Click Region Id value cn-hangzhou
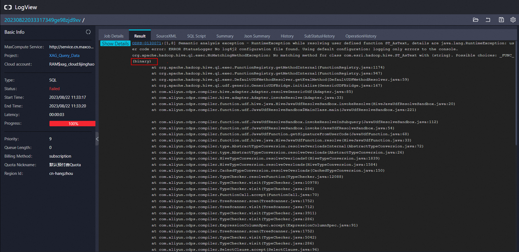 tap(61, 173)
